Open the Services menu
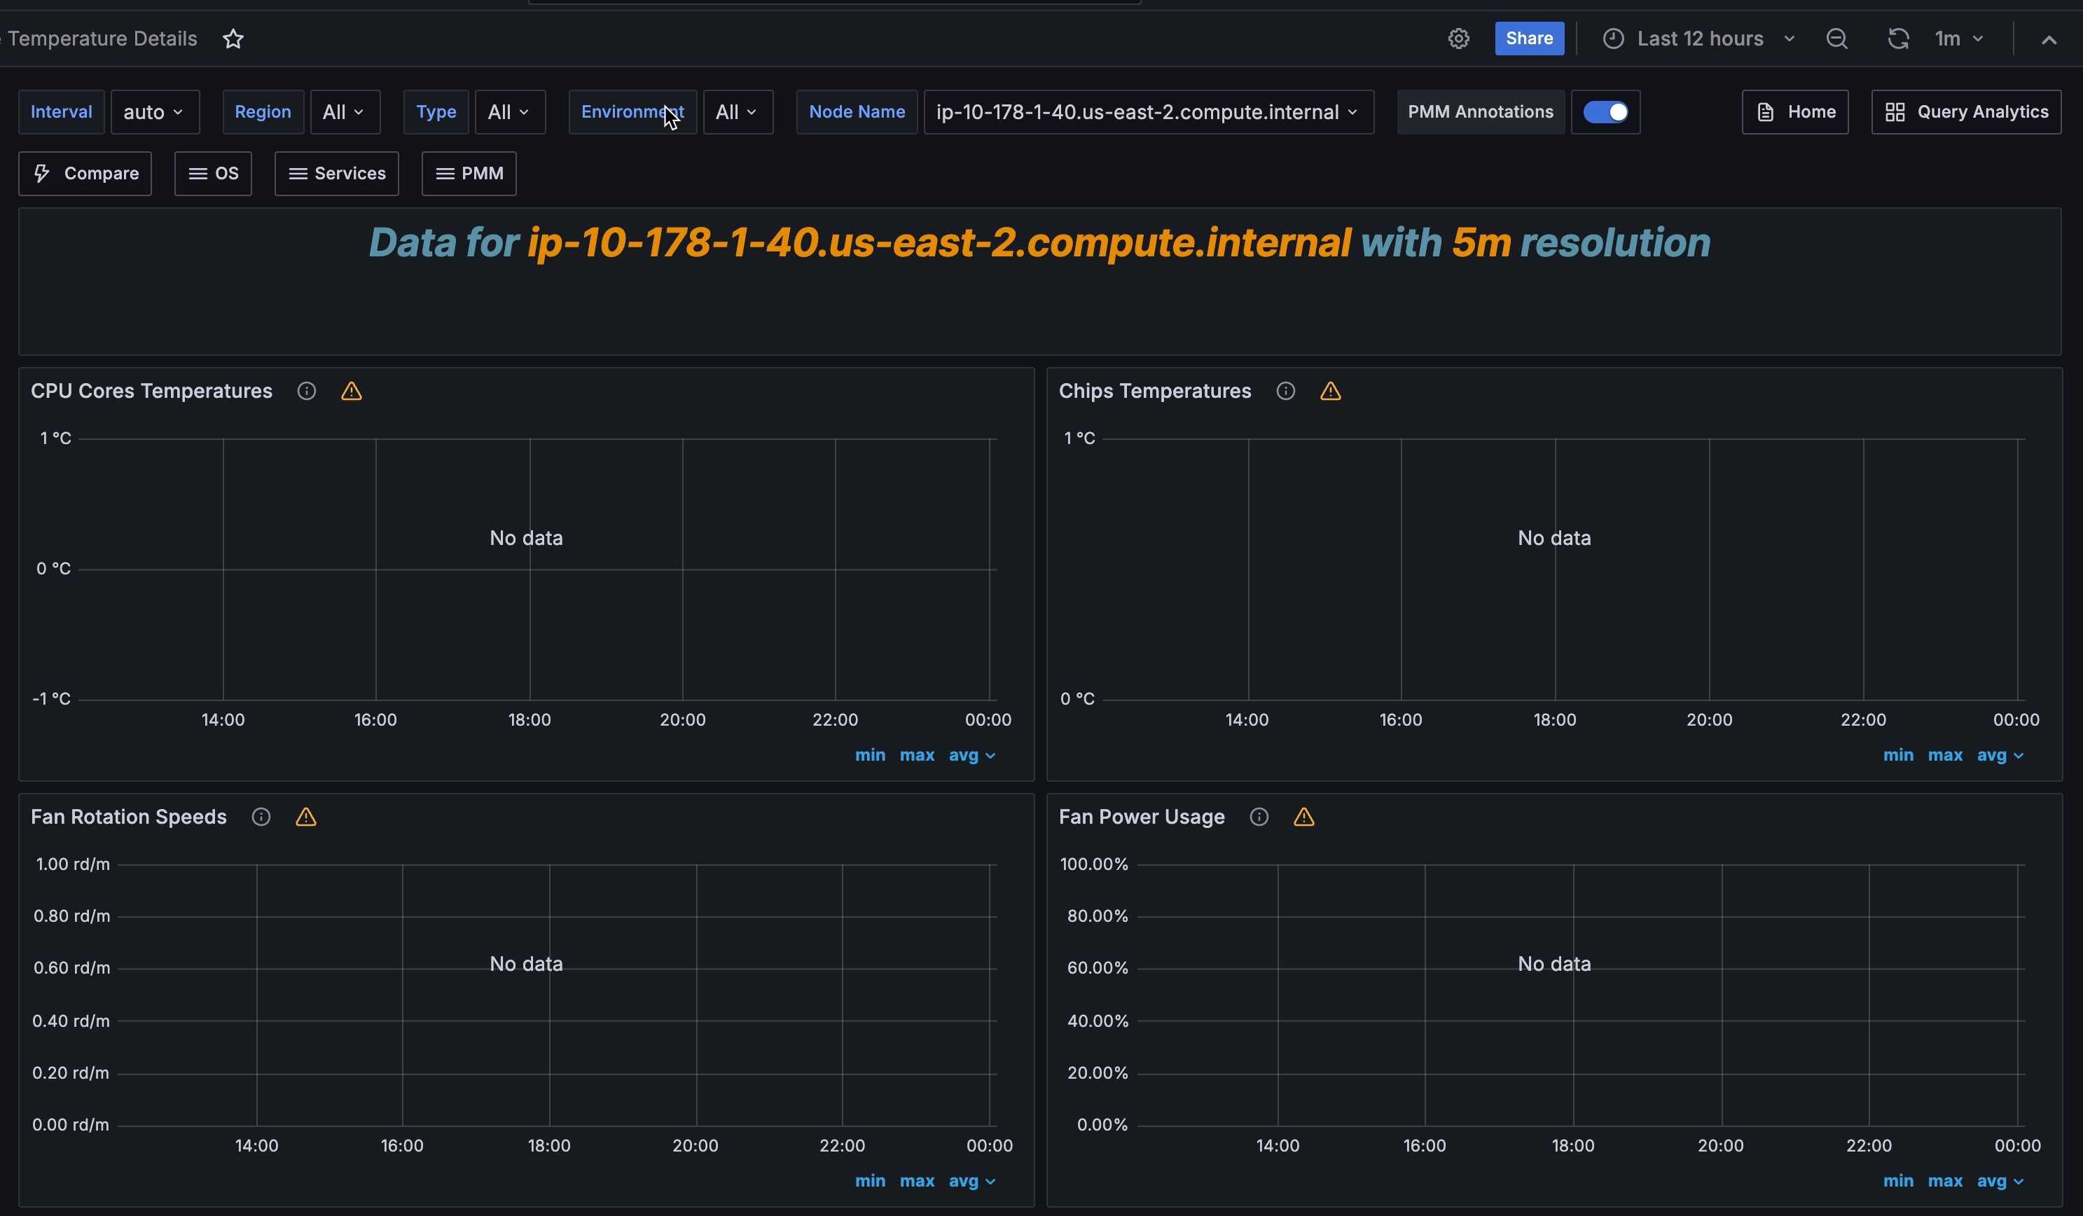Screen dimensions: 2083x1216 336,174
